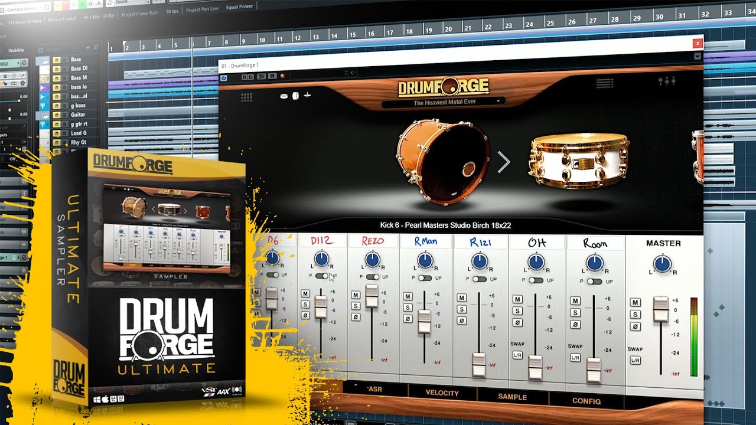This screenshot has height=425, width=756.
Task: Mute the Bass DI track in Cubase
Action: pos(56,68)
